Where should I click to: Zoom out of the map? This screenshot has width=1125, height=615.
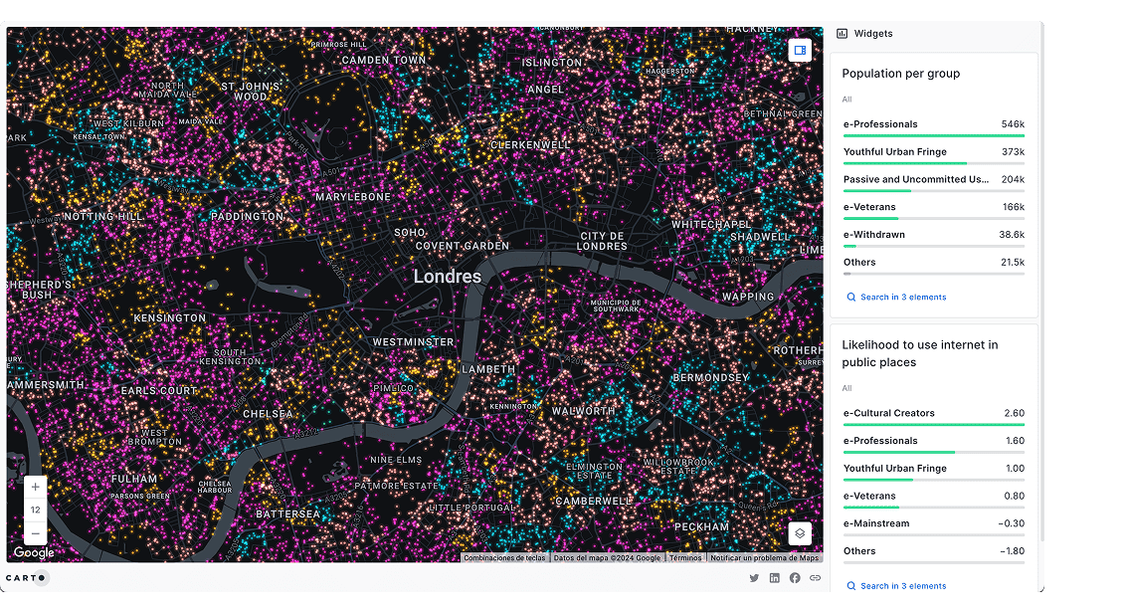pos(36,532)
